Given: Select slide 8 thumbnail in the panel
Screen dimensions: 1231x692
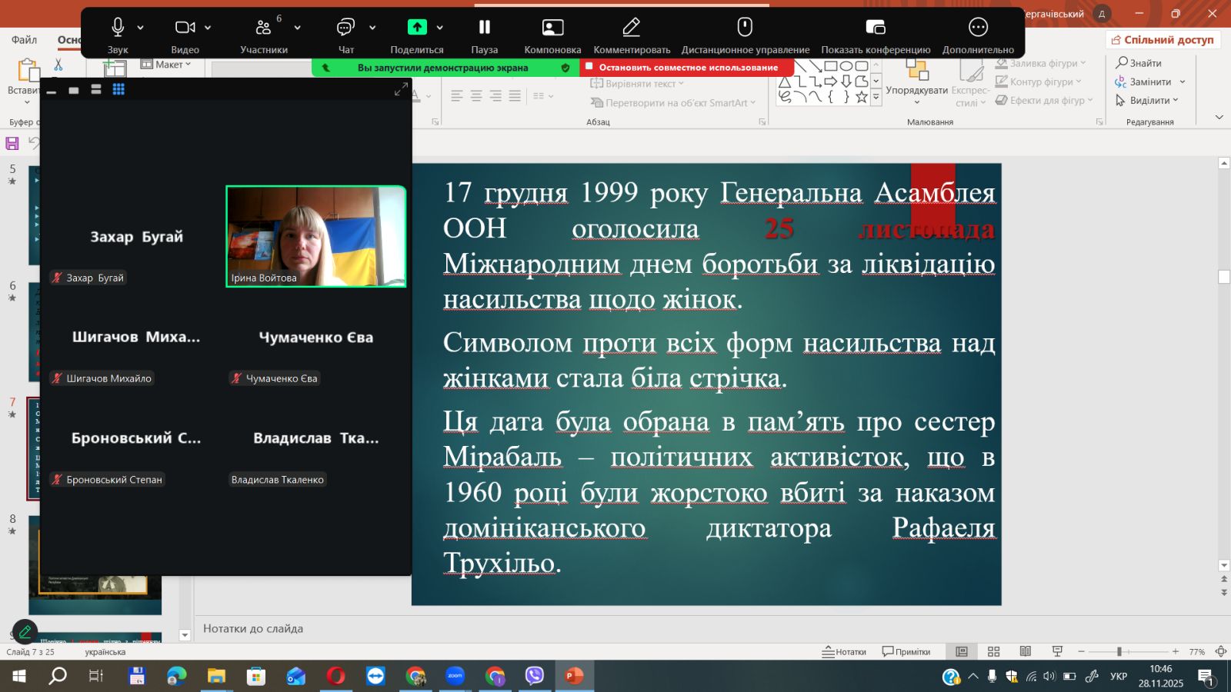Looking at the screenshot, I should (96, 565).
